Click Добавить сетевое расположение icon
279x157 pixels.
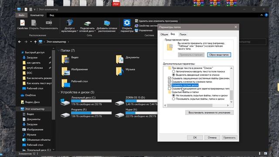point(107,23)
